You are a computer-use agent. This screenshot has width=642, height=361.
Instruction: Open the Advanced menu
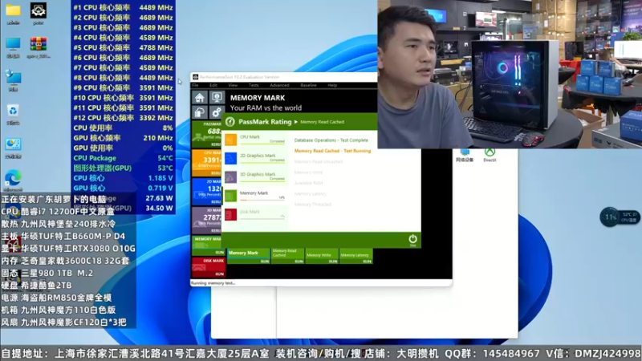click(x=279, y=85)
